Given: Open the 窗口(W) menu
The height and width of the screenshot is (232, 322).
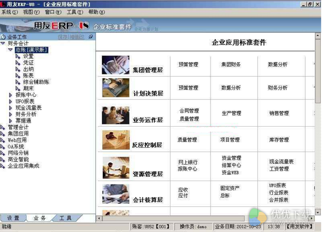Looking at the screenshot, I should 53,12.
